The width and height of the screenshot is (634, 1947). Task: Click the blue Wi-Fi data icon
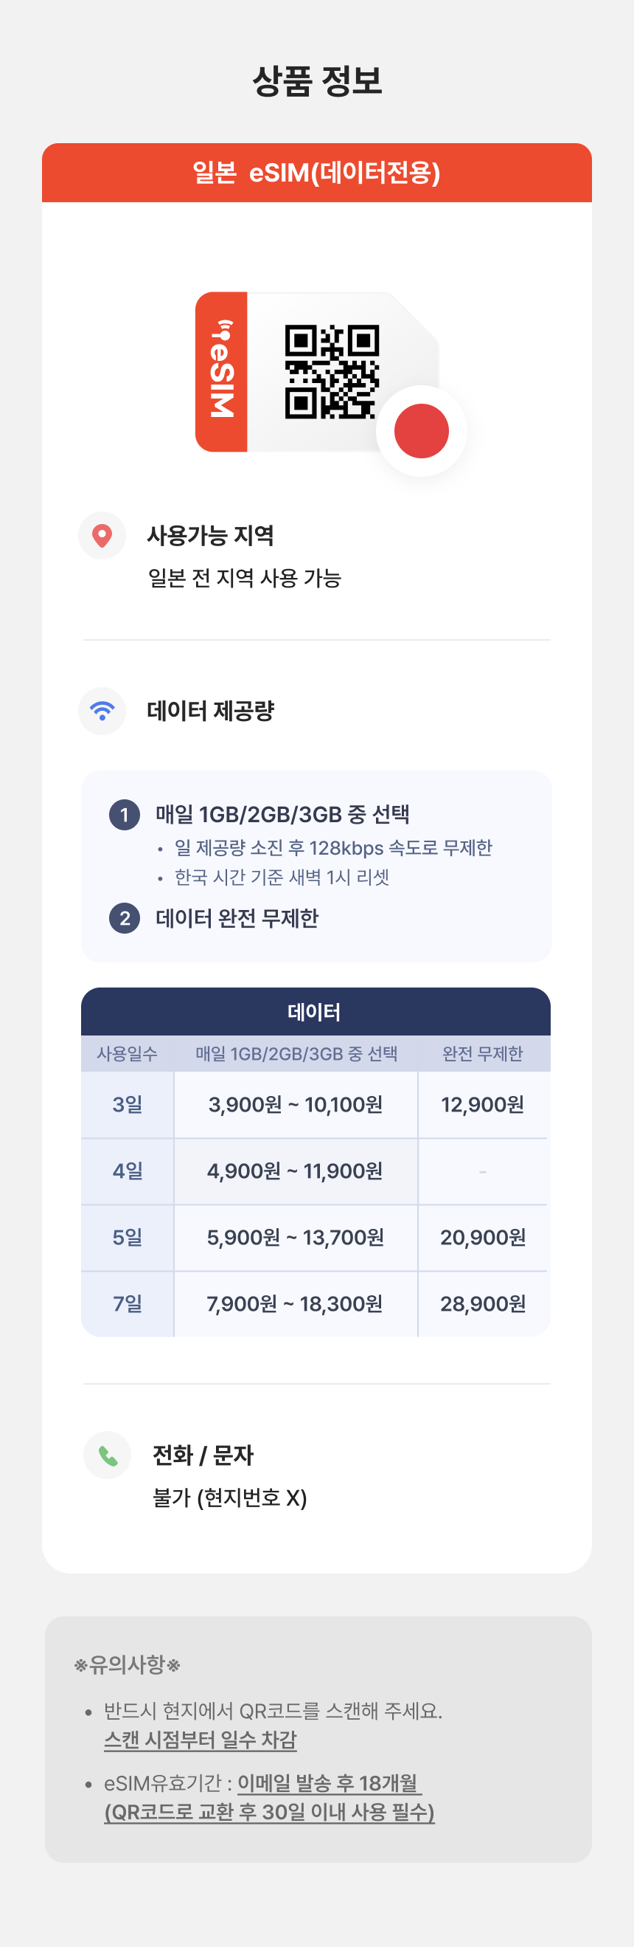point(102,711)
